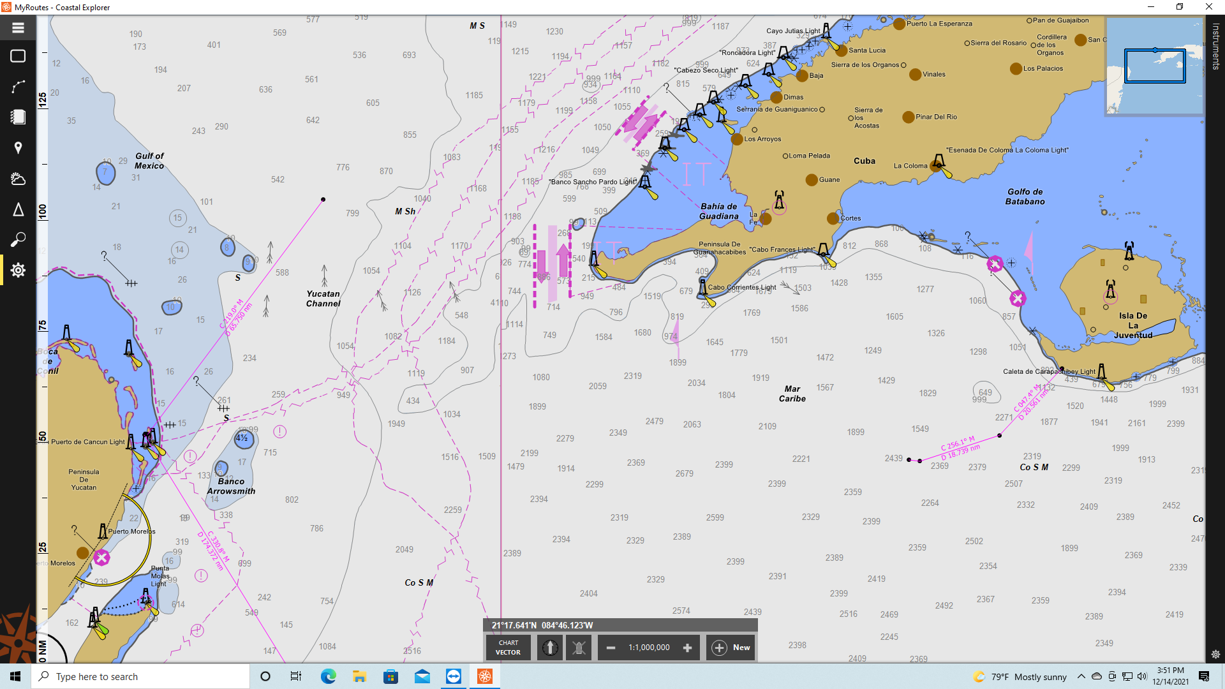Open Mail app from taskbar

(x=422, y=676)
